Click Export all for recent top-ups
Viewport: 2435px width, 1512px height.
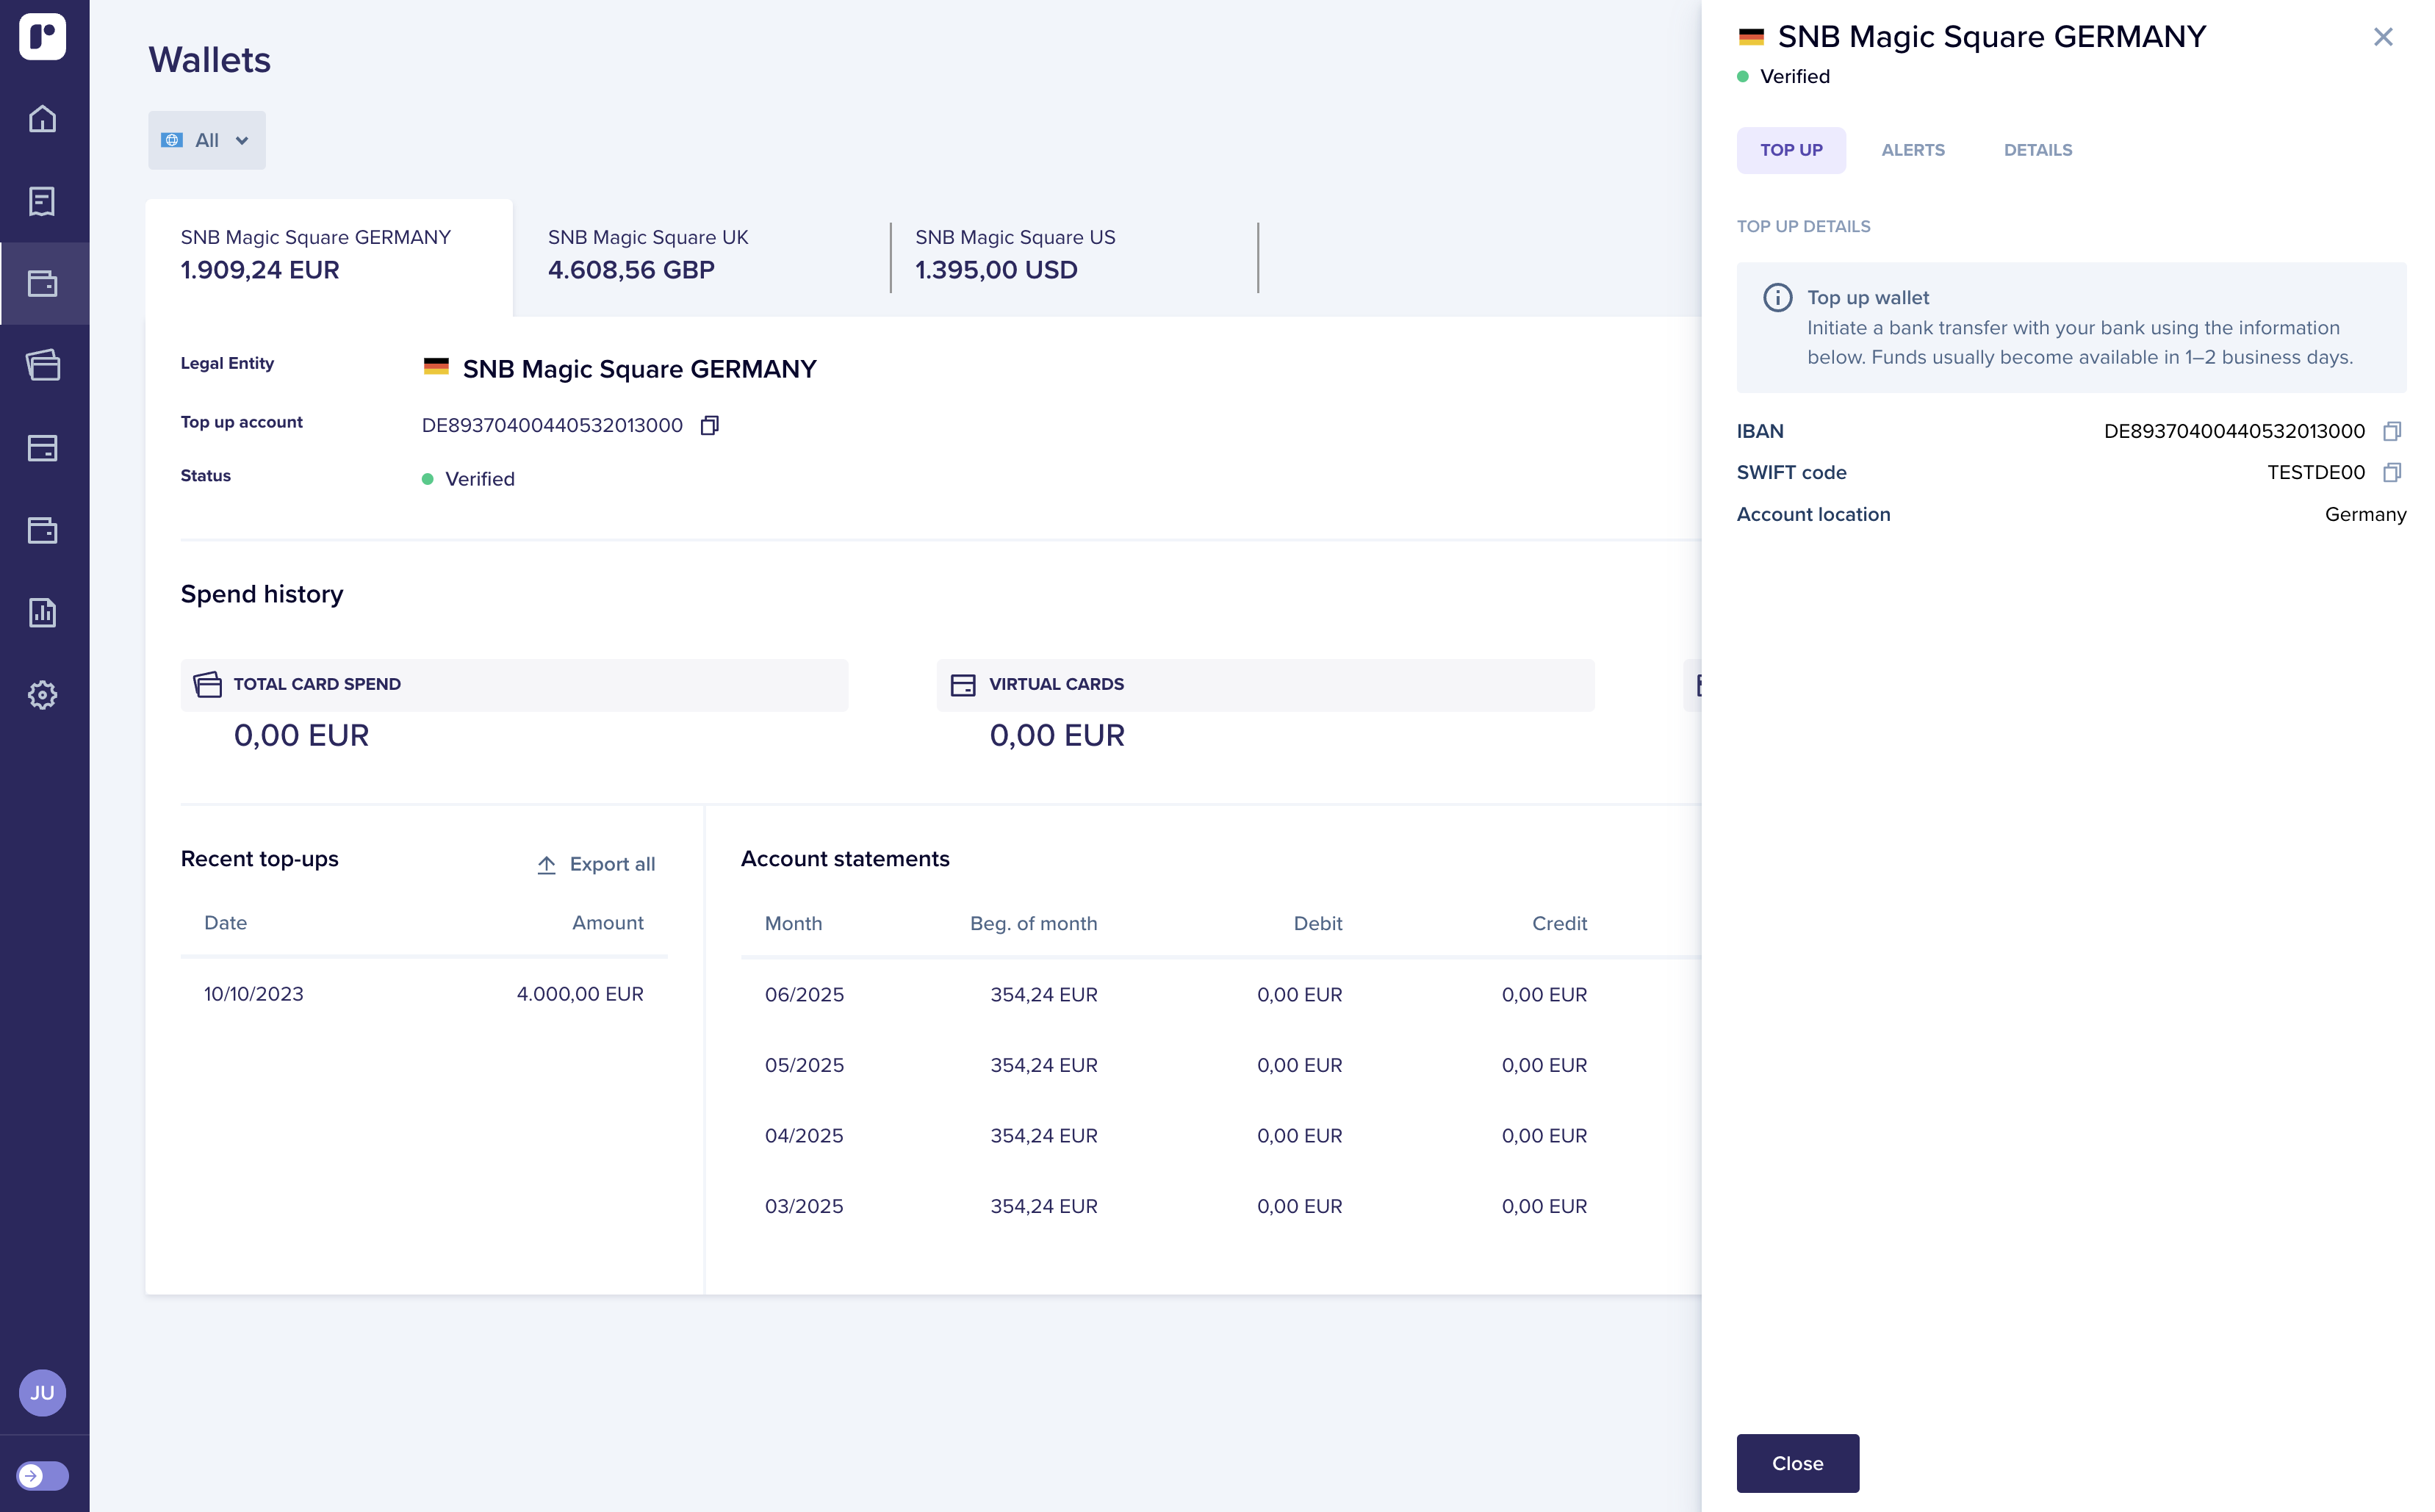click(596, 864)
